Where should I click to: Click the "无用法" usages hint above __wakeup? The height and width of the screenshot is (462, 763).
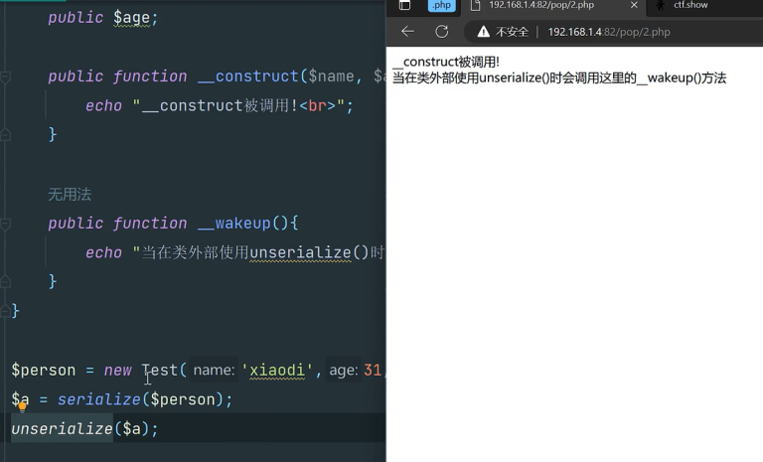click(x=70, y=195)
